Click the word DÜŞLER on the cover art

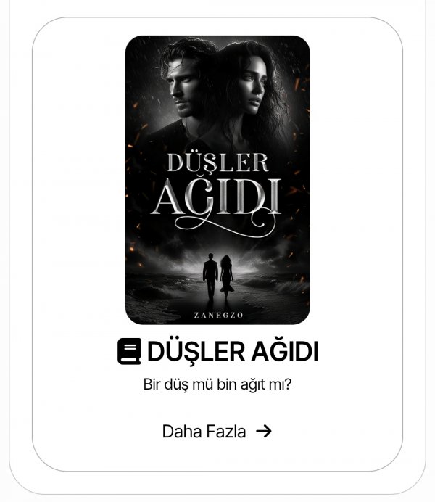coord(217,162)
